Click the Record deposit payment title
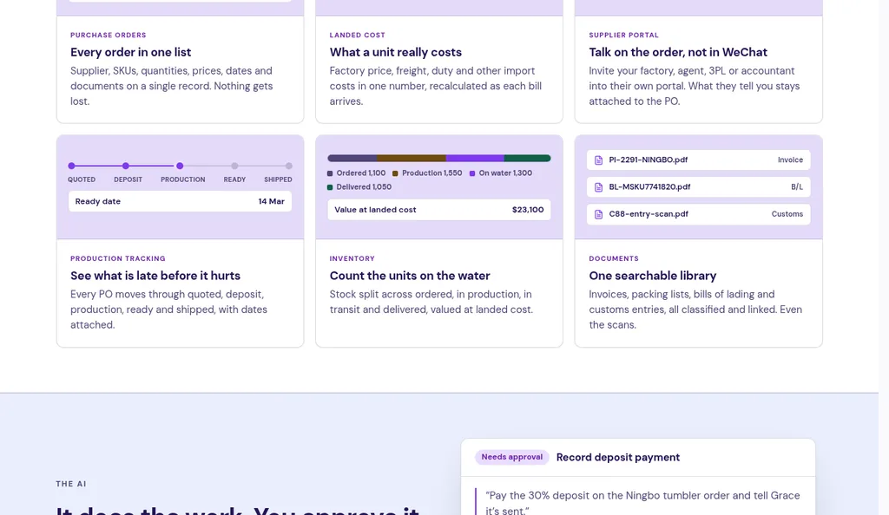Viewport: 889px width, 515px height. (618, 457)
